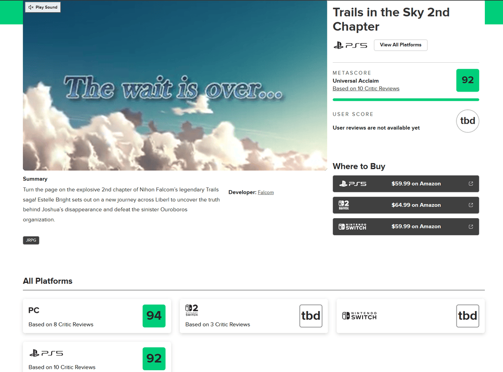This screenshot has width=503, height=372.
Task: Open the Falcom developer link
Action: tap(265, 192)
